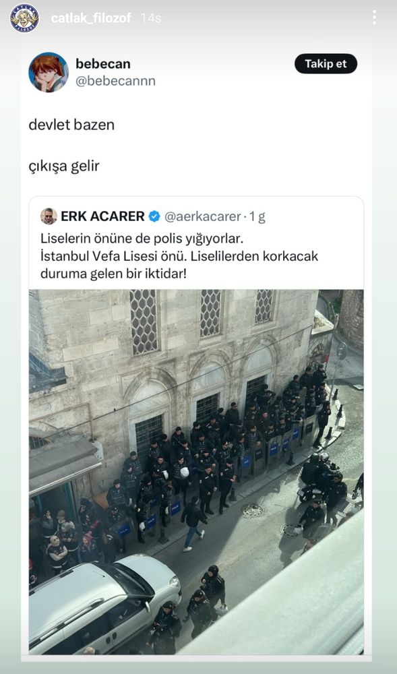Click the ERK ACARER account name
The height and width of the screenshot is (674, 397).
[x=102, y=216]
